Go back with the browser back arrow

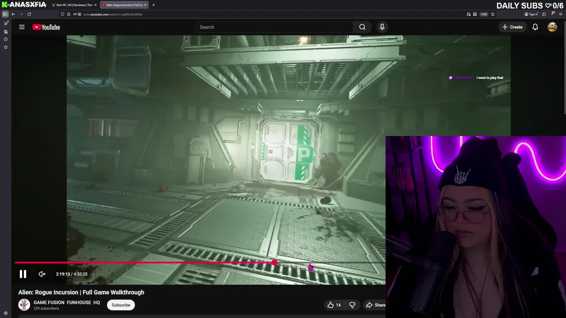tap(13, 14)
